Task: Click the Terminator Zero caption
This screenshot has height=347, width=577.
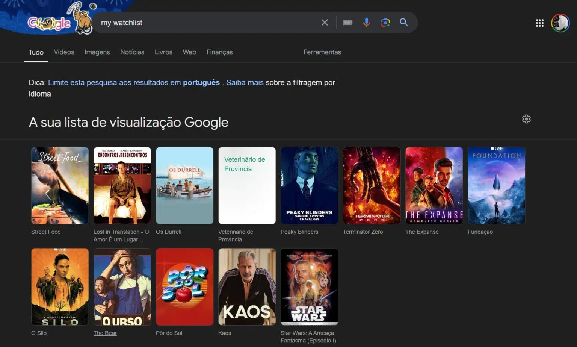Action: coord(363,232)
